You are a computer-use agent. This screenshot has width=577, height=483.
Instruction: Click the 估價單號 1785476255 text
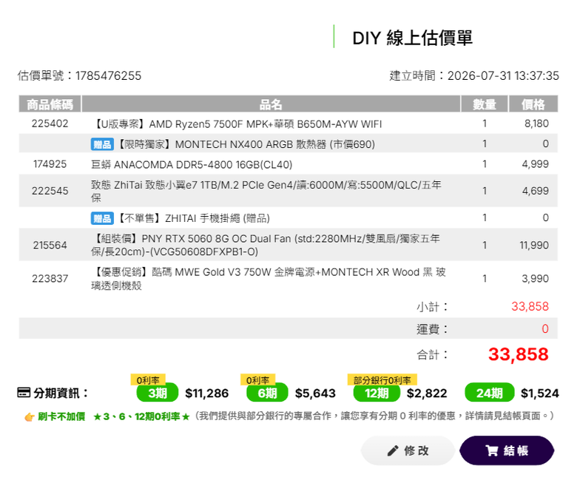click(79, 75)
